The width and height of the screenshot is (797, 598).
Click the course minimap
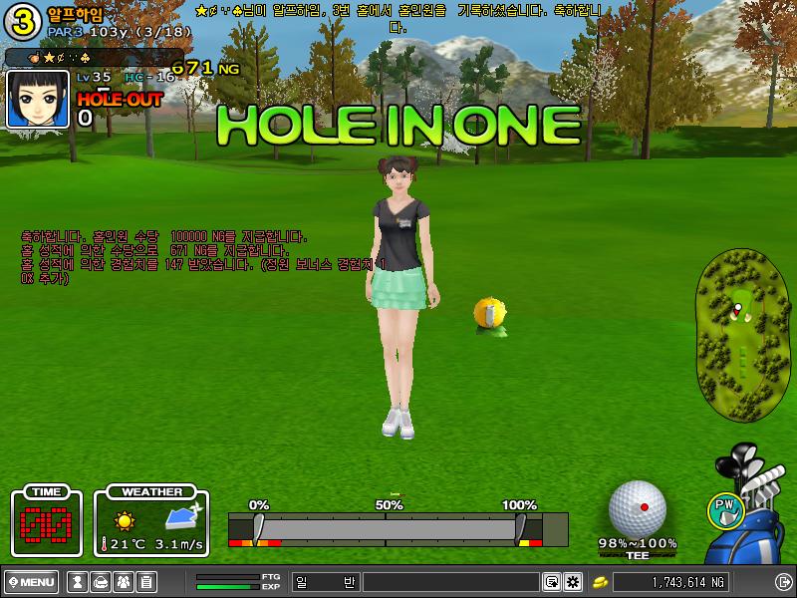743,335
